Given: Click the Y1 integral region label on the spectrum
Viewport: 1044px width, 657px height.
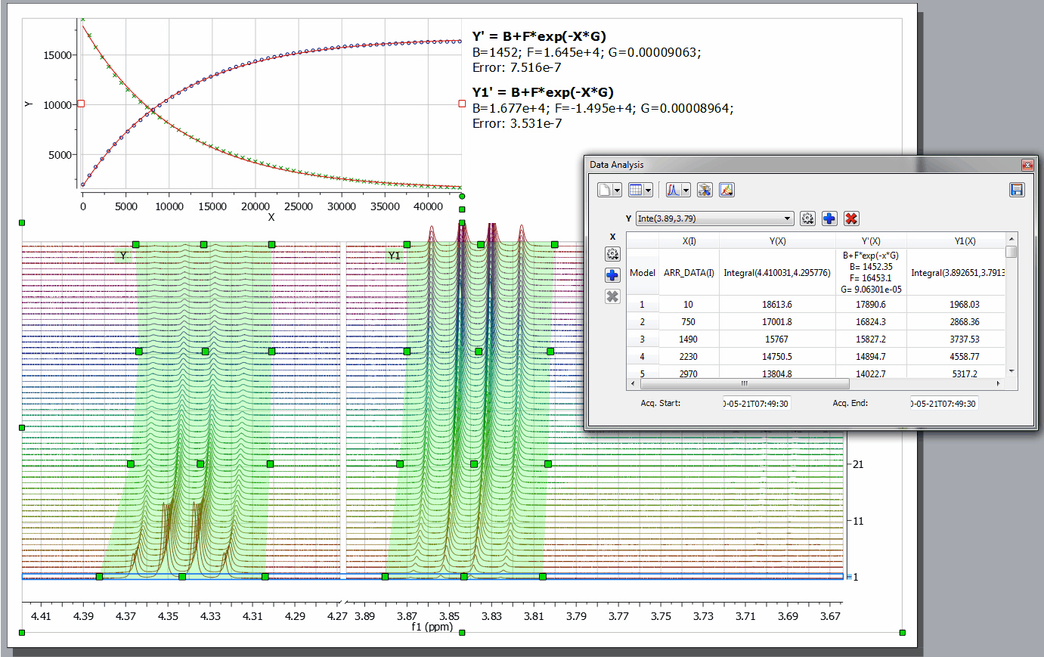Looking at the screenshot, I should click(x=394, y=256).
